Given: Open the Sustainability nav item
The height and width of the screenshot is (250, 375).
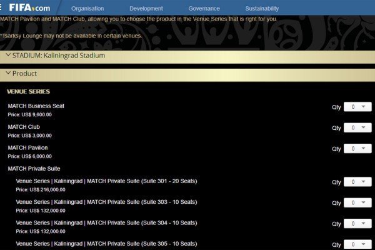Looking at the screenshot, I should (x=262, y=9).
